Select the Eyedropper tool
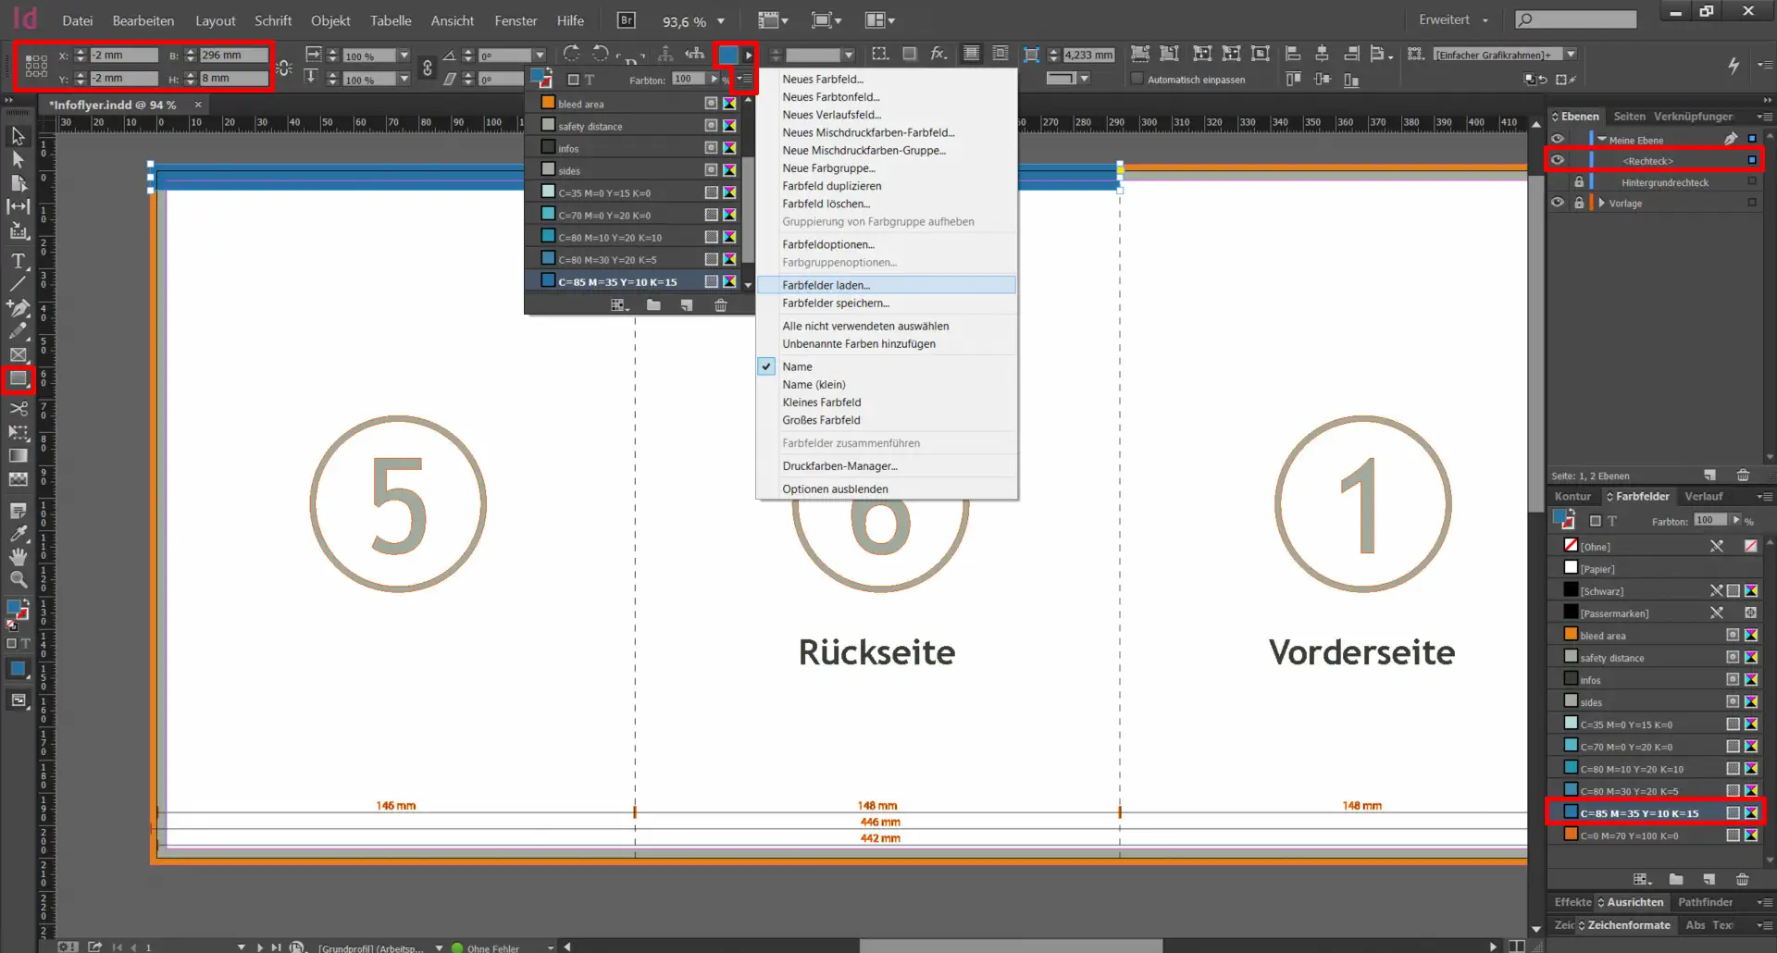This screenshot has width=1777, height=953. 18,533
